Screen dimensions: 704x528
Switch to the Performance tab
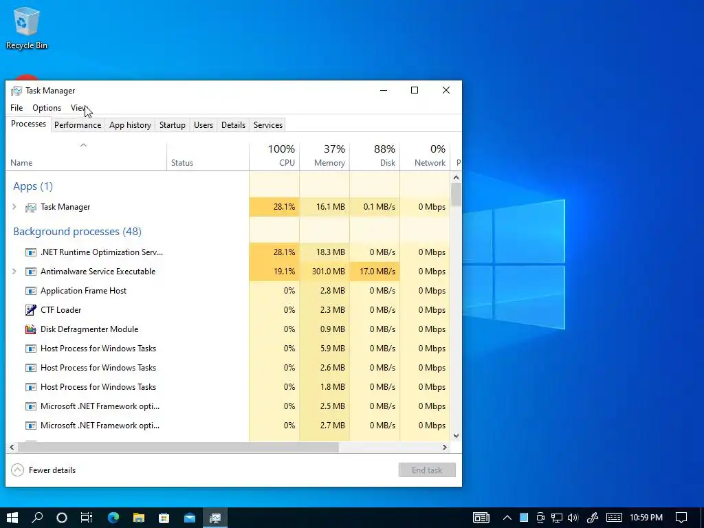[x=78, y=125]
